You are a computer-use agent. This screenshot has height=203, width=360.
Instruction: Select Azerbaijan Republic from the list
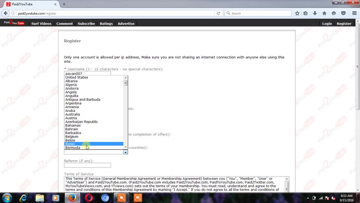click(94, 122)
